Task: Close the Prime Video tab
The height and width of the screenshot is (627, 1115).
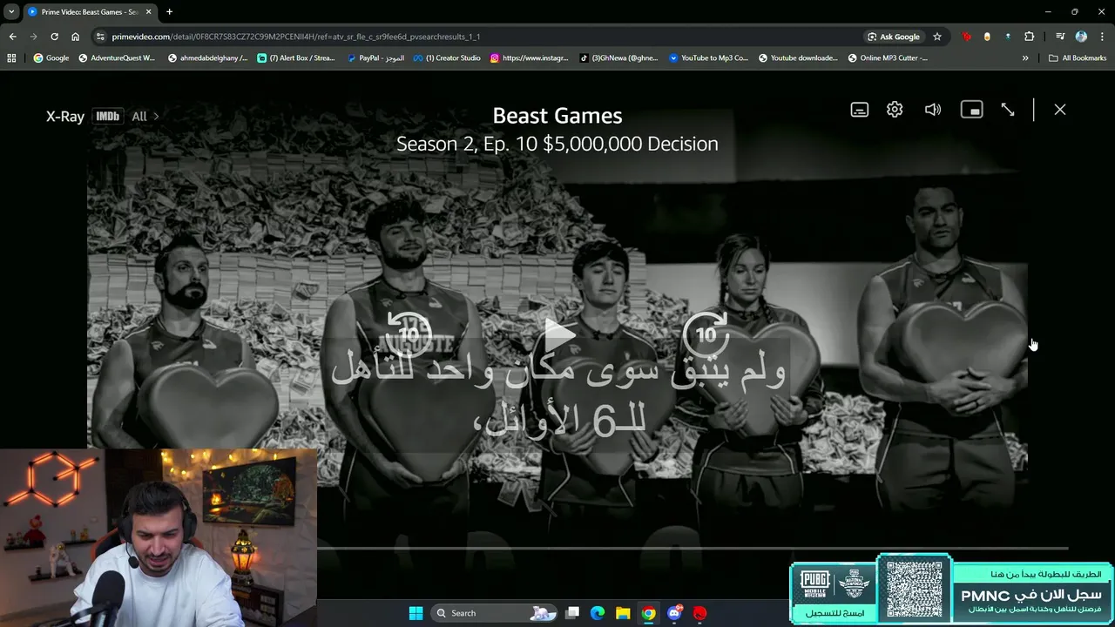Action: (x=148, y=12)
